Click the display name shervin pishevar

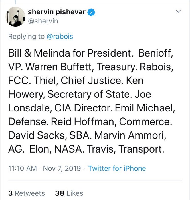click(57, 12)
